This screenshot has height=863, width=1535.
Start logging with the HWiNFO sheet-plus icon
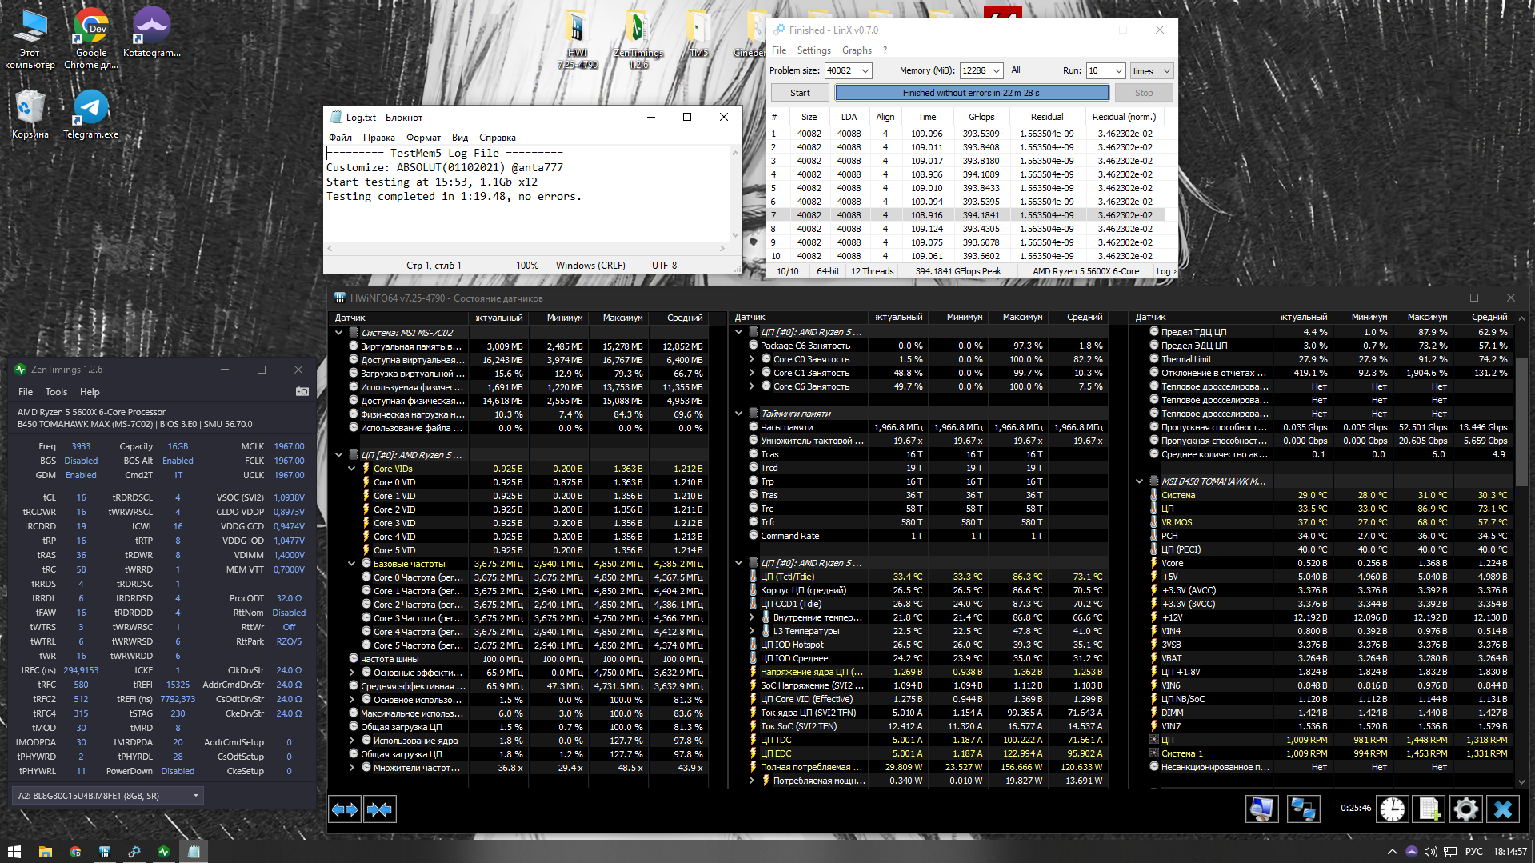click(1429, 809)
